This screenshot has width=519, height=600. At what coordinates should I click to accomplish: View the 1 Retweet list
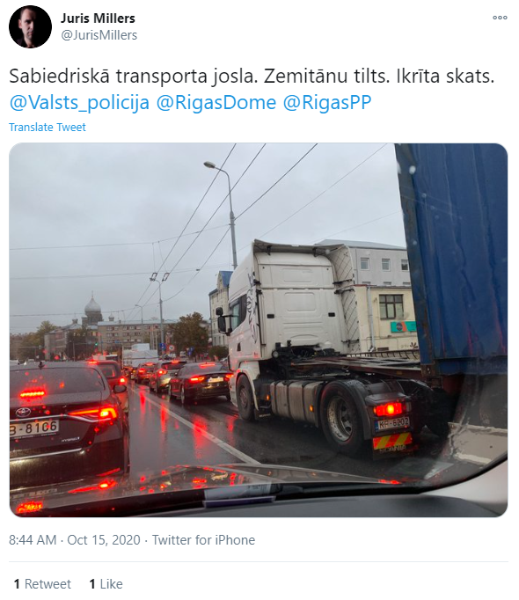[42, 584]
